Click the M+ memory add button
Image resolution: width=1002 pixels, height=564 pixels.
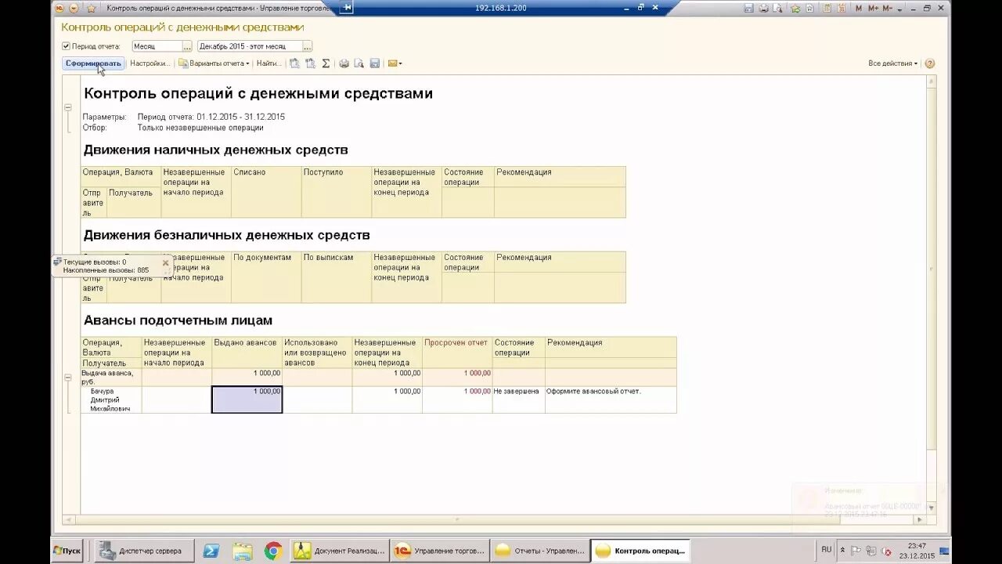pyautogui.click(x=872, y=8)
